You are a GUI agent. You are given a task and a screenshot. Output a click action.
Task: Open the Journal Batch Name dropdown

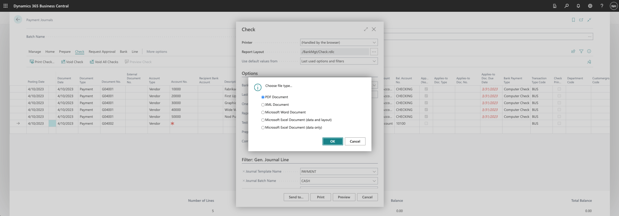click(x=339, y=181)
